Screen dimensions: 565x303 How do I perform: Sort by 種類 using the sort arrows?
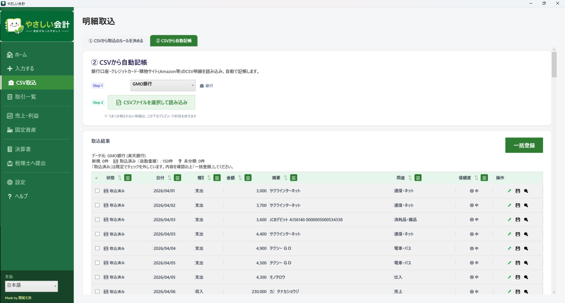[x=209, y=178]
